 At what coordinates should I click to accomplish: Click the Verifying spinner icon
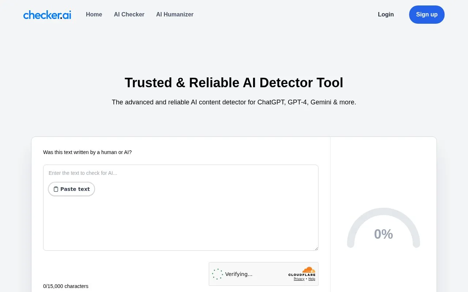coord(218,274)
